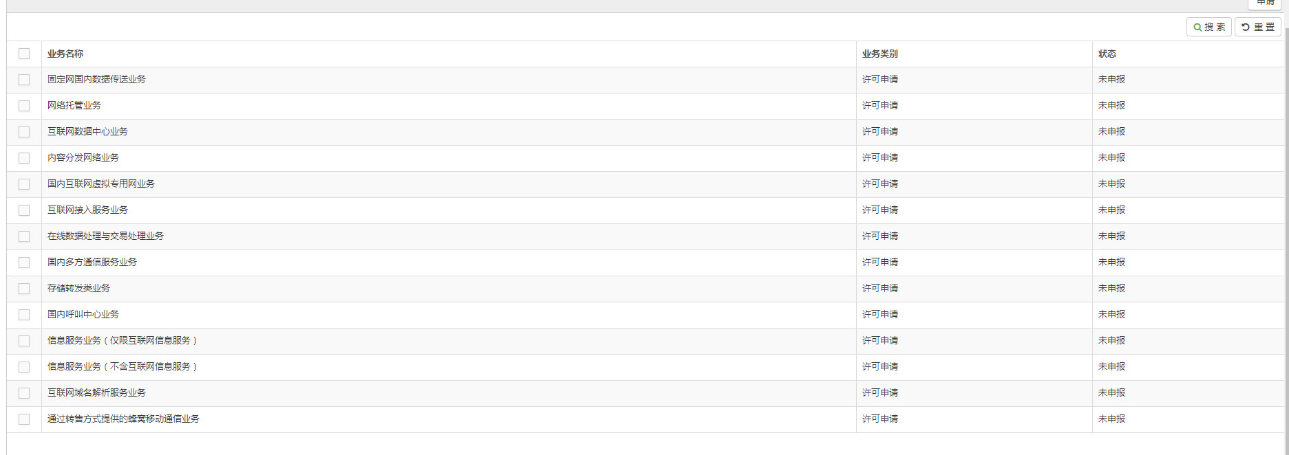
Task: Click the 业务名称 column header
Action: (65, 54)
